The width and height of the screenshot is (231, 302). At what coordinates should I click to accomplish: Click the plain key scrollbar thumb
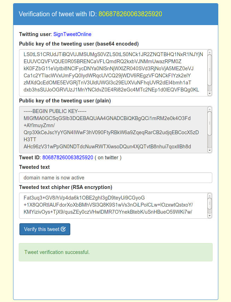coord(209,123)
